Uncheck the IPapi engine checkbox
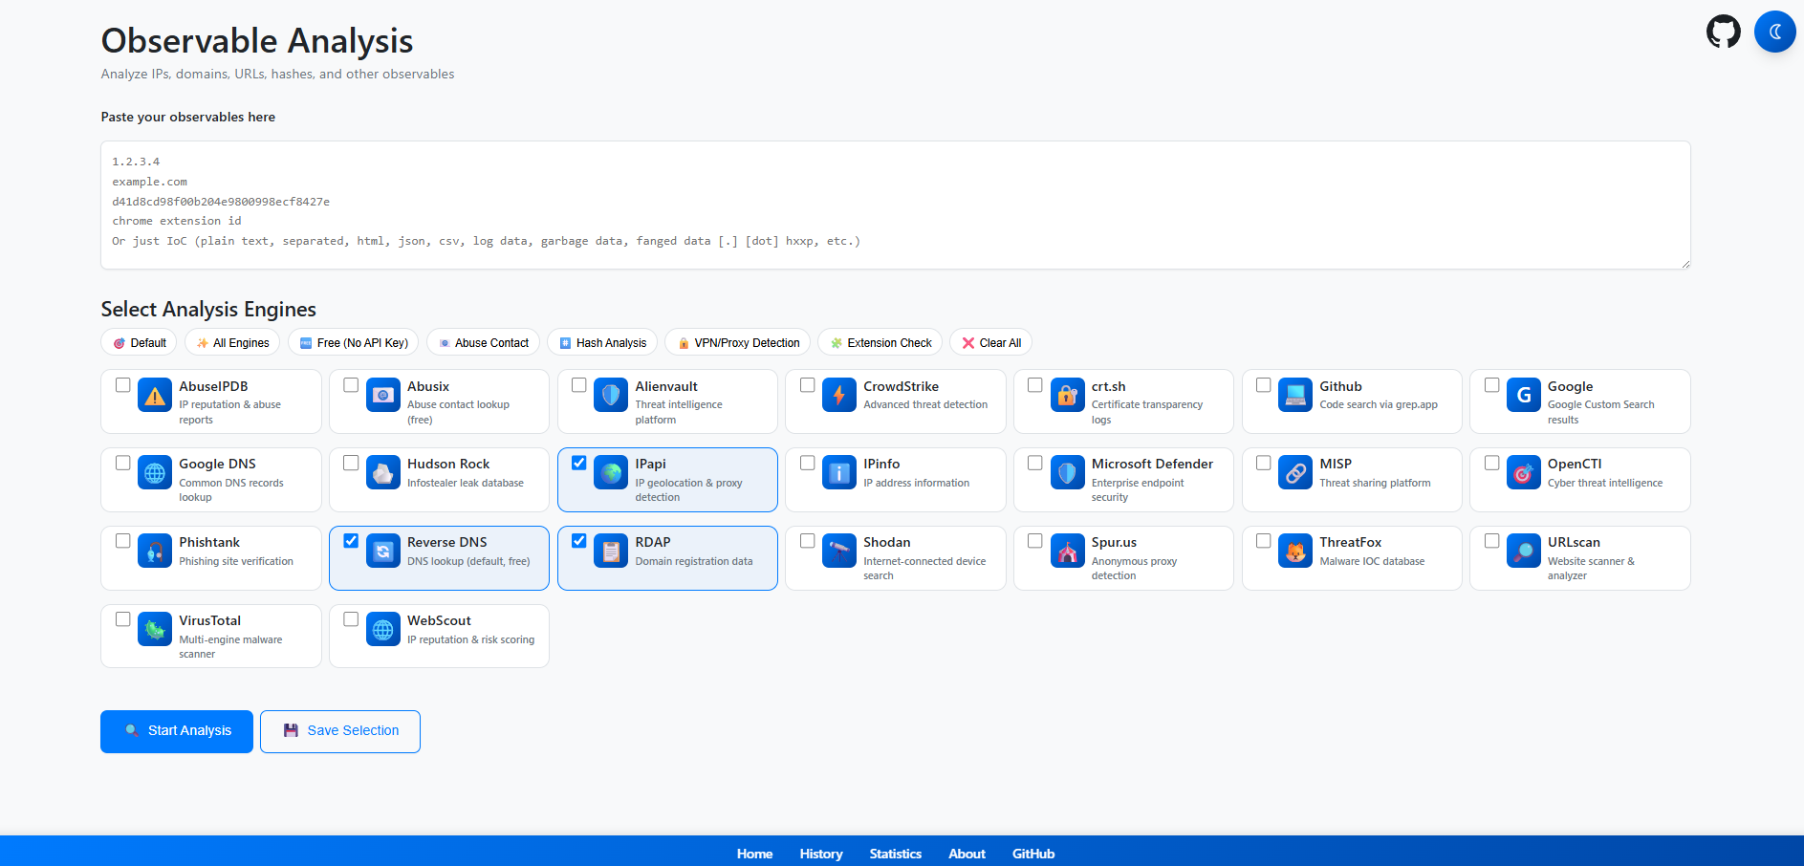The width and height of the screenshot is (1804, 866). [579, 463]
